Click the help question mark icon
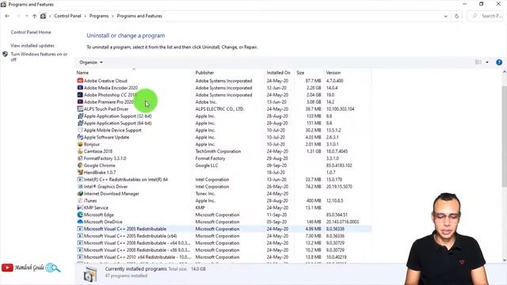 (499, 63)
